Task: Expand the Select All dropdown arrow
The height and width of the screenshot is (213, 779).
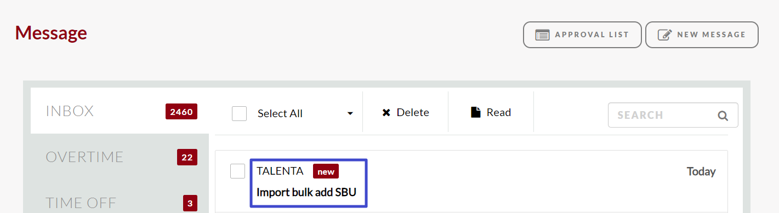Action: (x=350, y=114)
